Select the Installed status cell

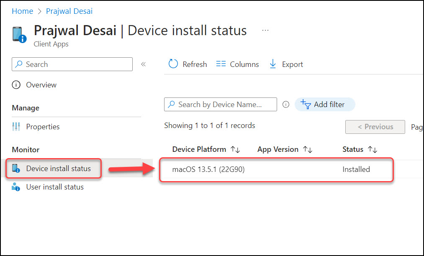point(356,169)
